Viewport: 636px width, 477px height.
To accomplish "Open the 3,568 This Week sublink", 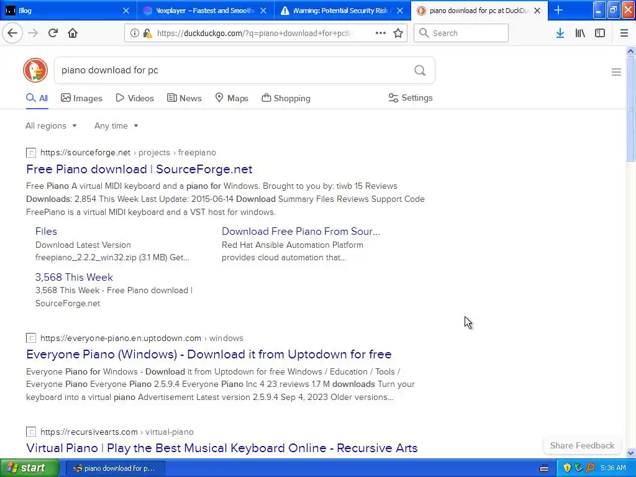I will 74,277.
